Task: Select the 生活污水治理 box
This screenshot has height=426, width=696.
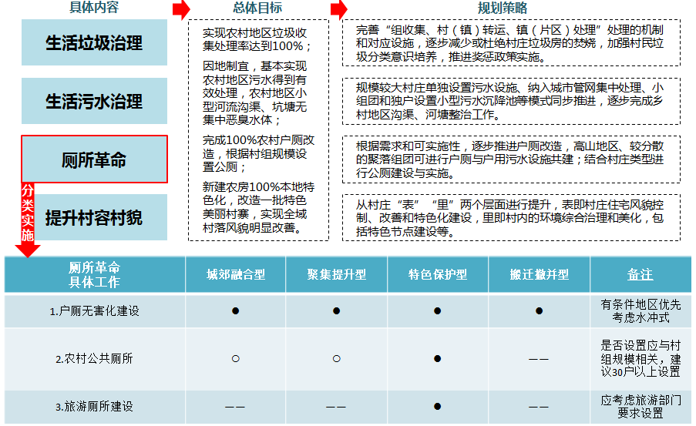Action: point(94,101)
